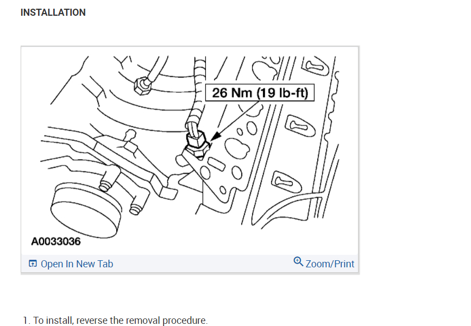Click the figure ID A0033036
Screen dimensions: 471x326
pos(56,241)
